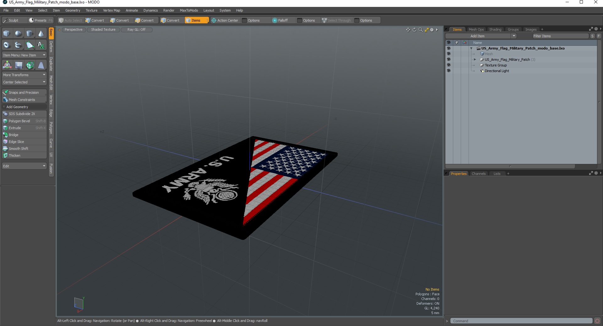This screenshot has width=603, height=326.
Task: Toggle the Action Center Options checkbox
Action: pyautogui.click(x=244, y=20)
